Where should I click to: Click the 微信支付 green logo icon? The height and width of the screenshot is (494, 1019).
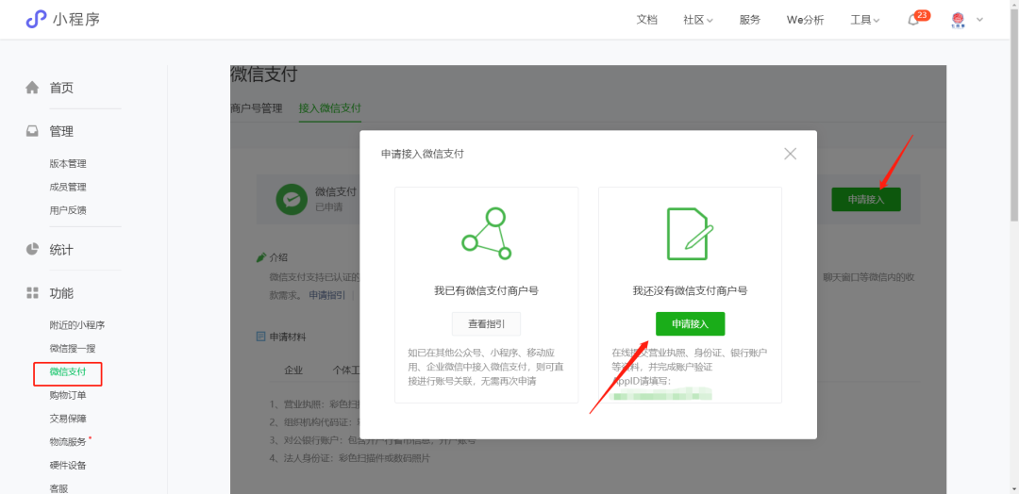pos(292,199)
